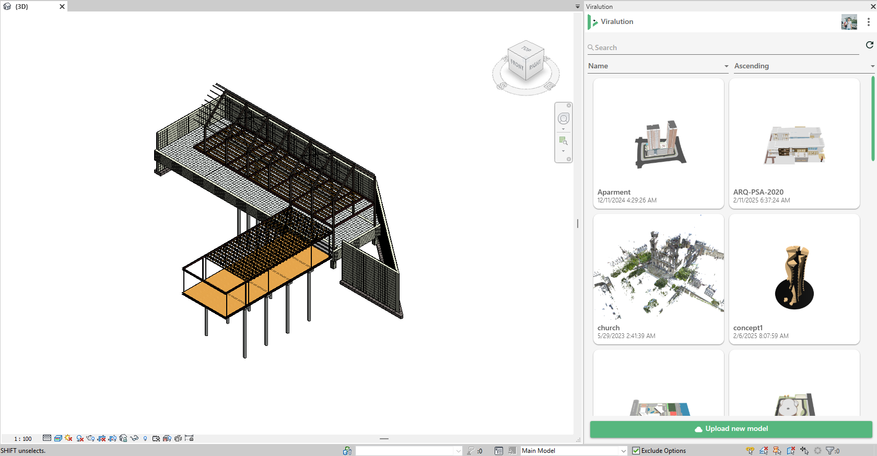This screenshot has height=456, width=877.
Task: Click the user profile avatar
Action: coord(849,22)
